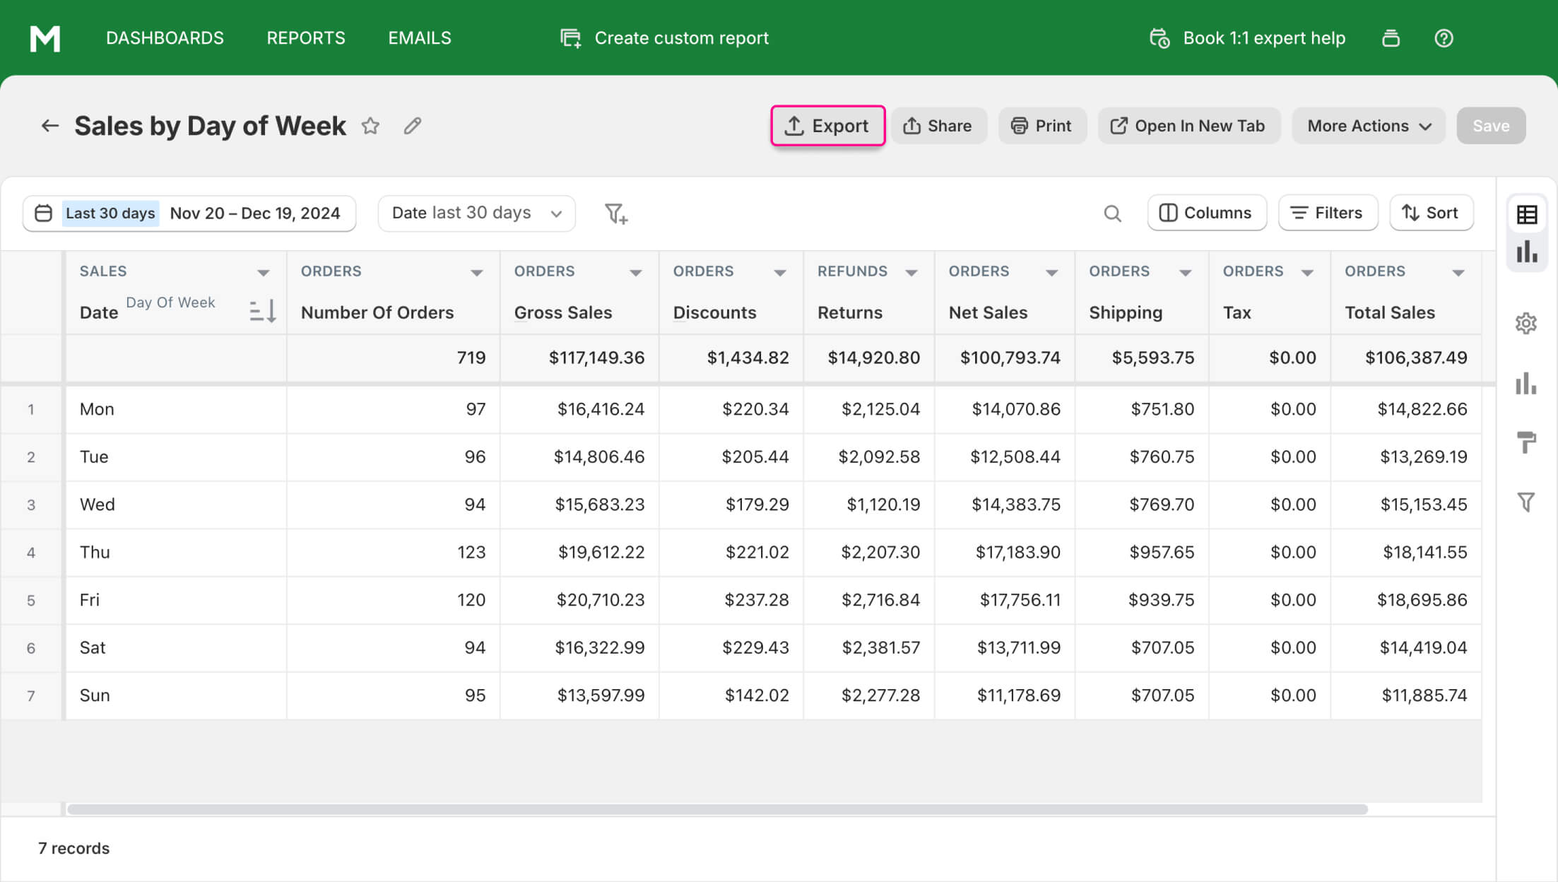
Task: Click the add filter funnel icon
Action: 616,213
